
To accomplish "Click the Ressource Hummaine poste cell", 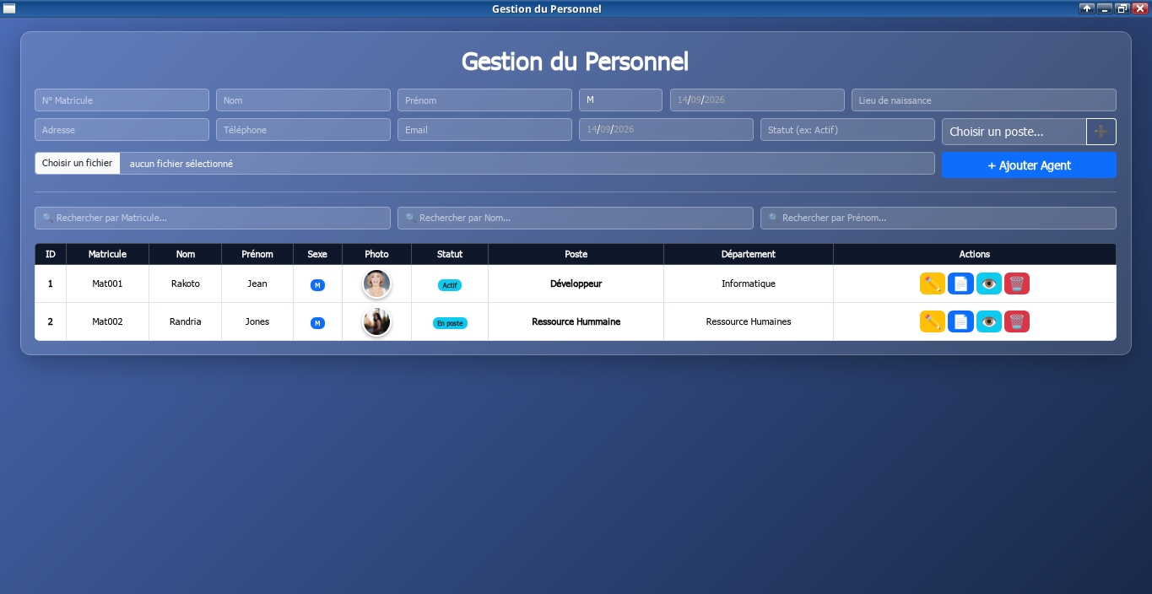I will (576, 321).
